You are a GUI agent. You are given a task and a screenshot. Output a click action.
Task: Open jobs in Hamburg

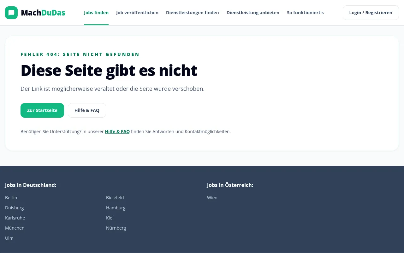point(116,208)
